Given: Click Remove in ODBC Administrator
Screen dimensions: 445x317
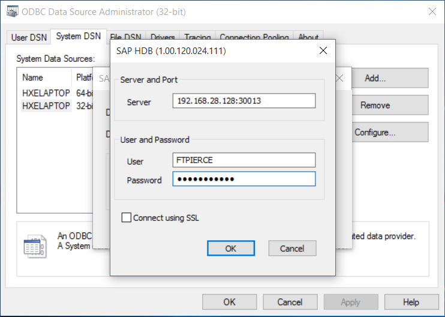Looking at the screenshot, I should pyautogui.click(x=390, y=105).
